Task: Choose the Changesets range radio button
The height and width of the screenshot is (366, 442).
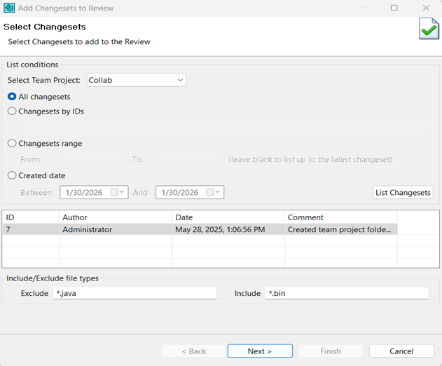Action: (12, 143)
